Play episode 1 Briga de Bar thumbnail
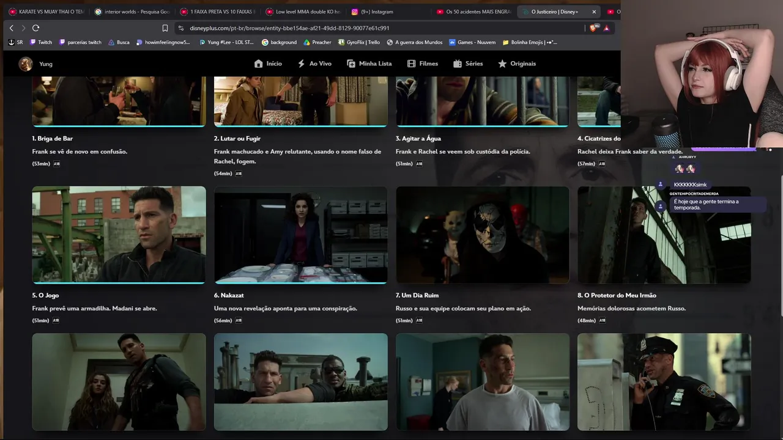Viewport: 783px width, 440px height. [119, 101]
